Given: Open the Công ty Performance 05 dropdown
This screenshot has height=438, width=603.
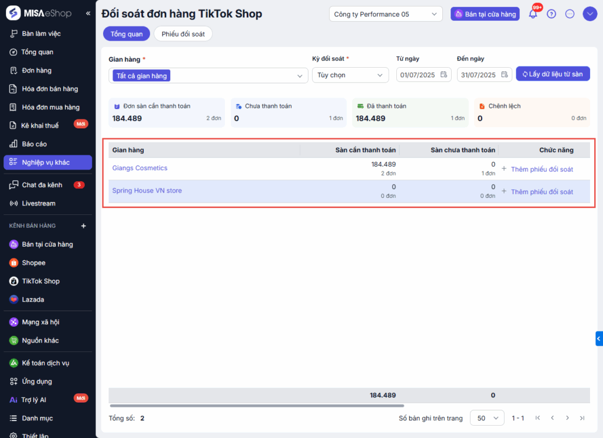Looking at the screenshot, I should tap(386, 14).
